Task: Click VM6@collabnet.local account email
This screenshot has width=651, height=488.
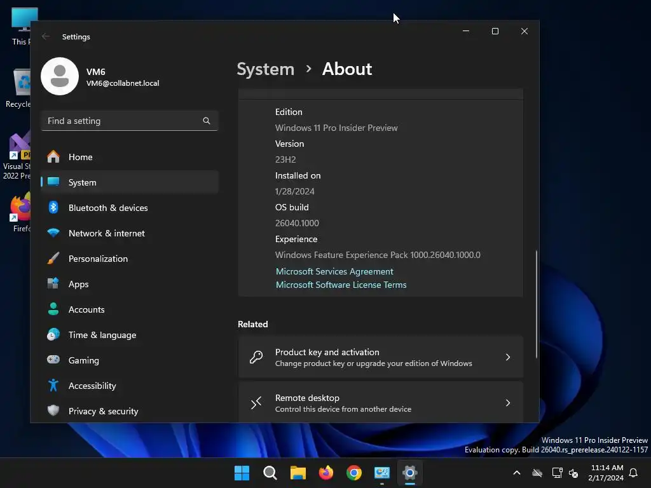Action: (x=123, y=83)
